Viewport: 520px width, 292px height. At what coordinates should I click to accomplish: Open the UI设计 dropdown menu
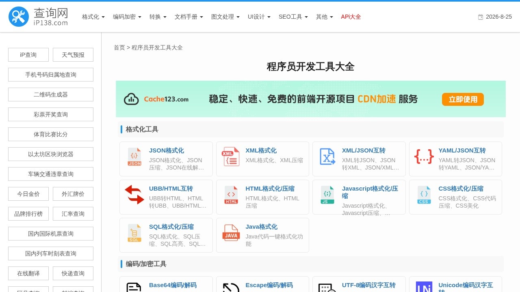tap(259, 17)
